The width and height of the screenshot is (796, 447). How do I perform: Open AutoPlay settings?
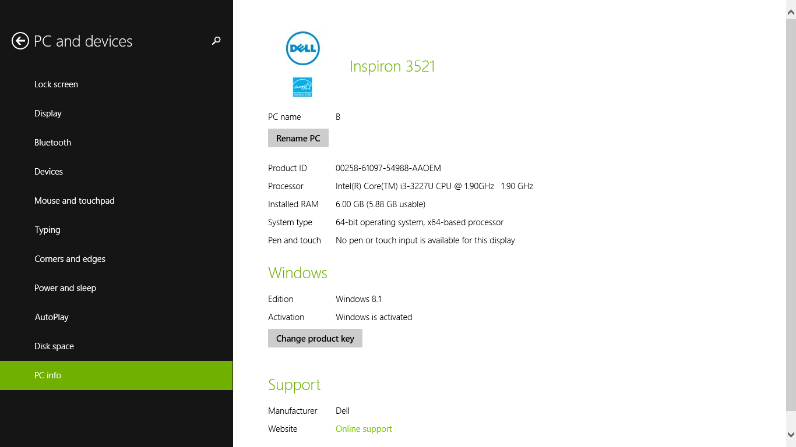tap(117, 317)
